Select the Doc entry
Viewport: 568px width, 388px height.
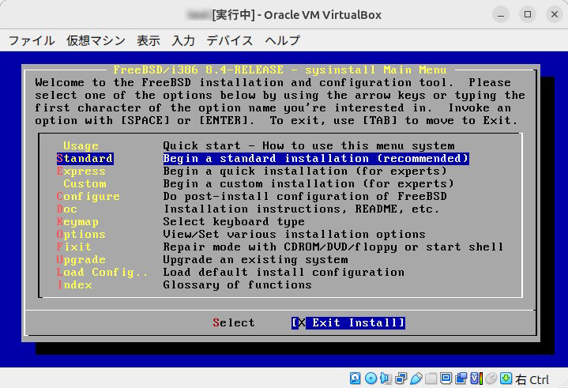click(x=66, y=209)
